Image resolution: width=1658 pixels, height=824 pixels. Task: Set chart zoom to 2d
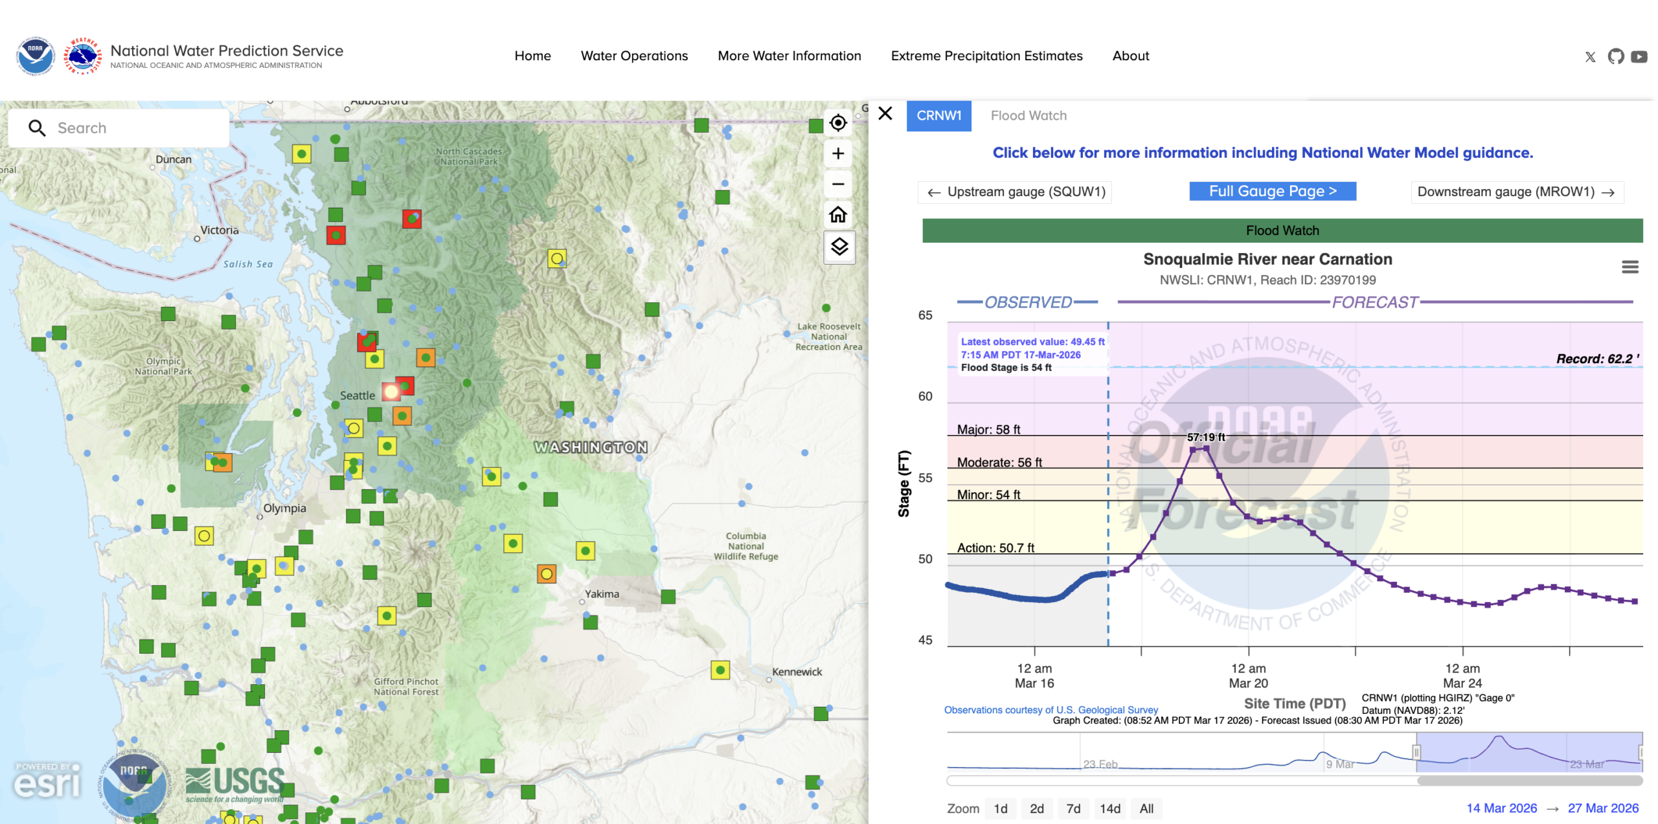pos(1037,808)
